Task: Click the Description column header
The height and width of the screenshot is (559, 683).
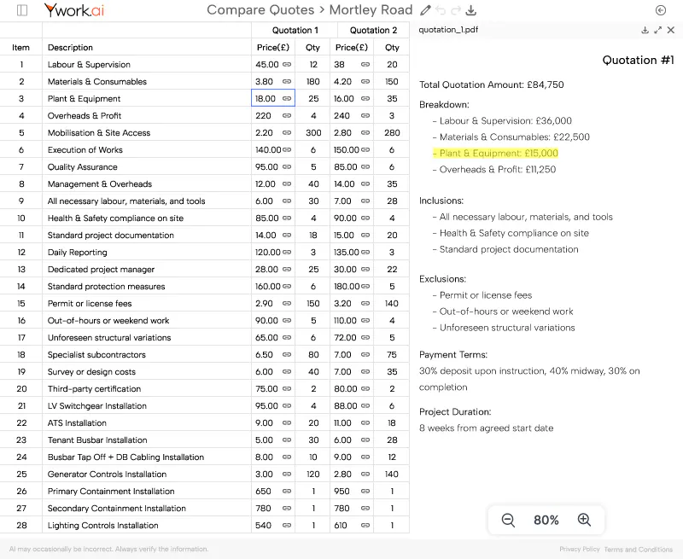Action: pyautogui.click(x=147, y=48)
